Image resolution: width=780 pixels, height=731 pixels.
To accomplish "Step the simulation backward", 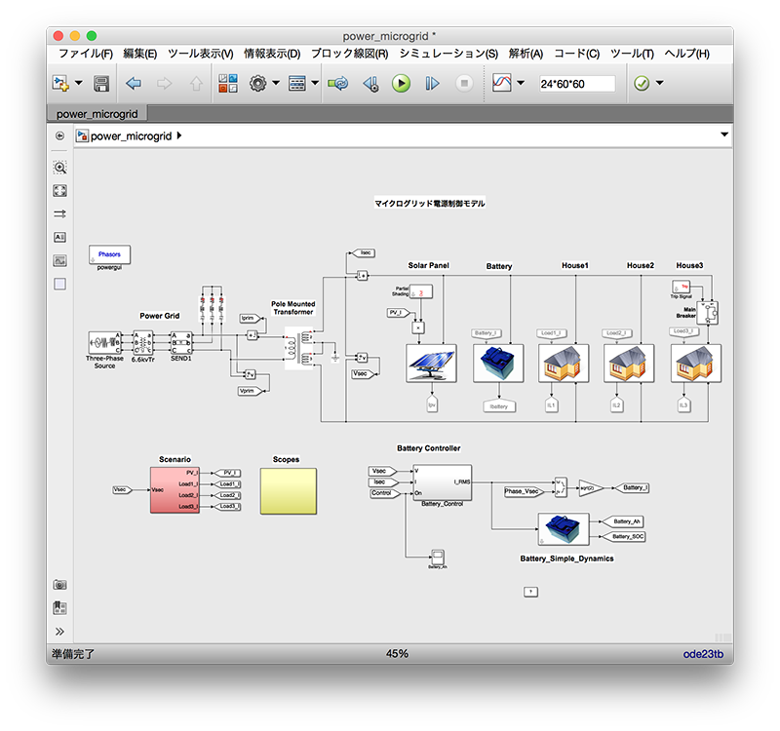I will pos(370,84).
